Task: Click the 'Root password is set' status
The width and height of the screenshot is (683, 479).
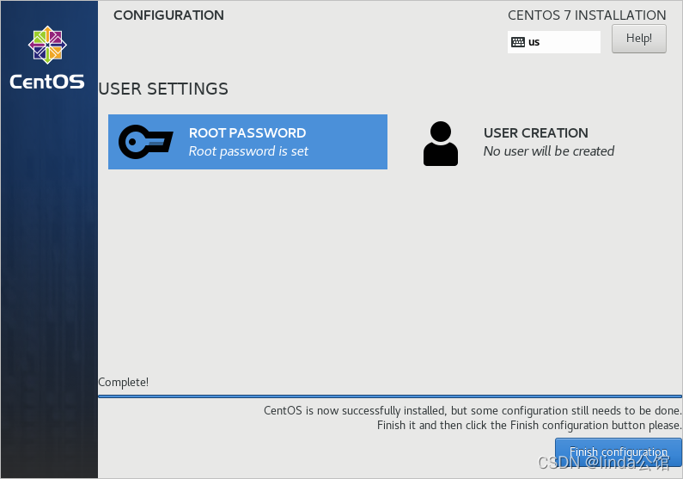Action: pyautogui.click(x=248, y=151)
